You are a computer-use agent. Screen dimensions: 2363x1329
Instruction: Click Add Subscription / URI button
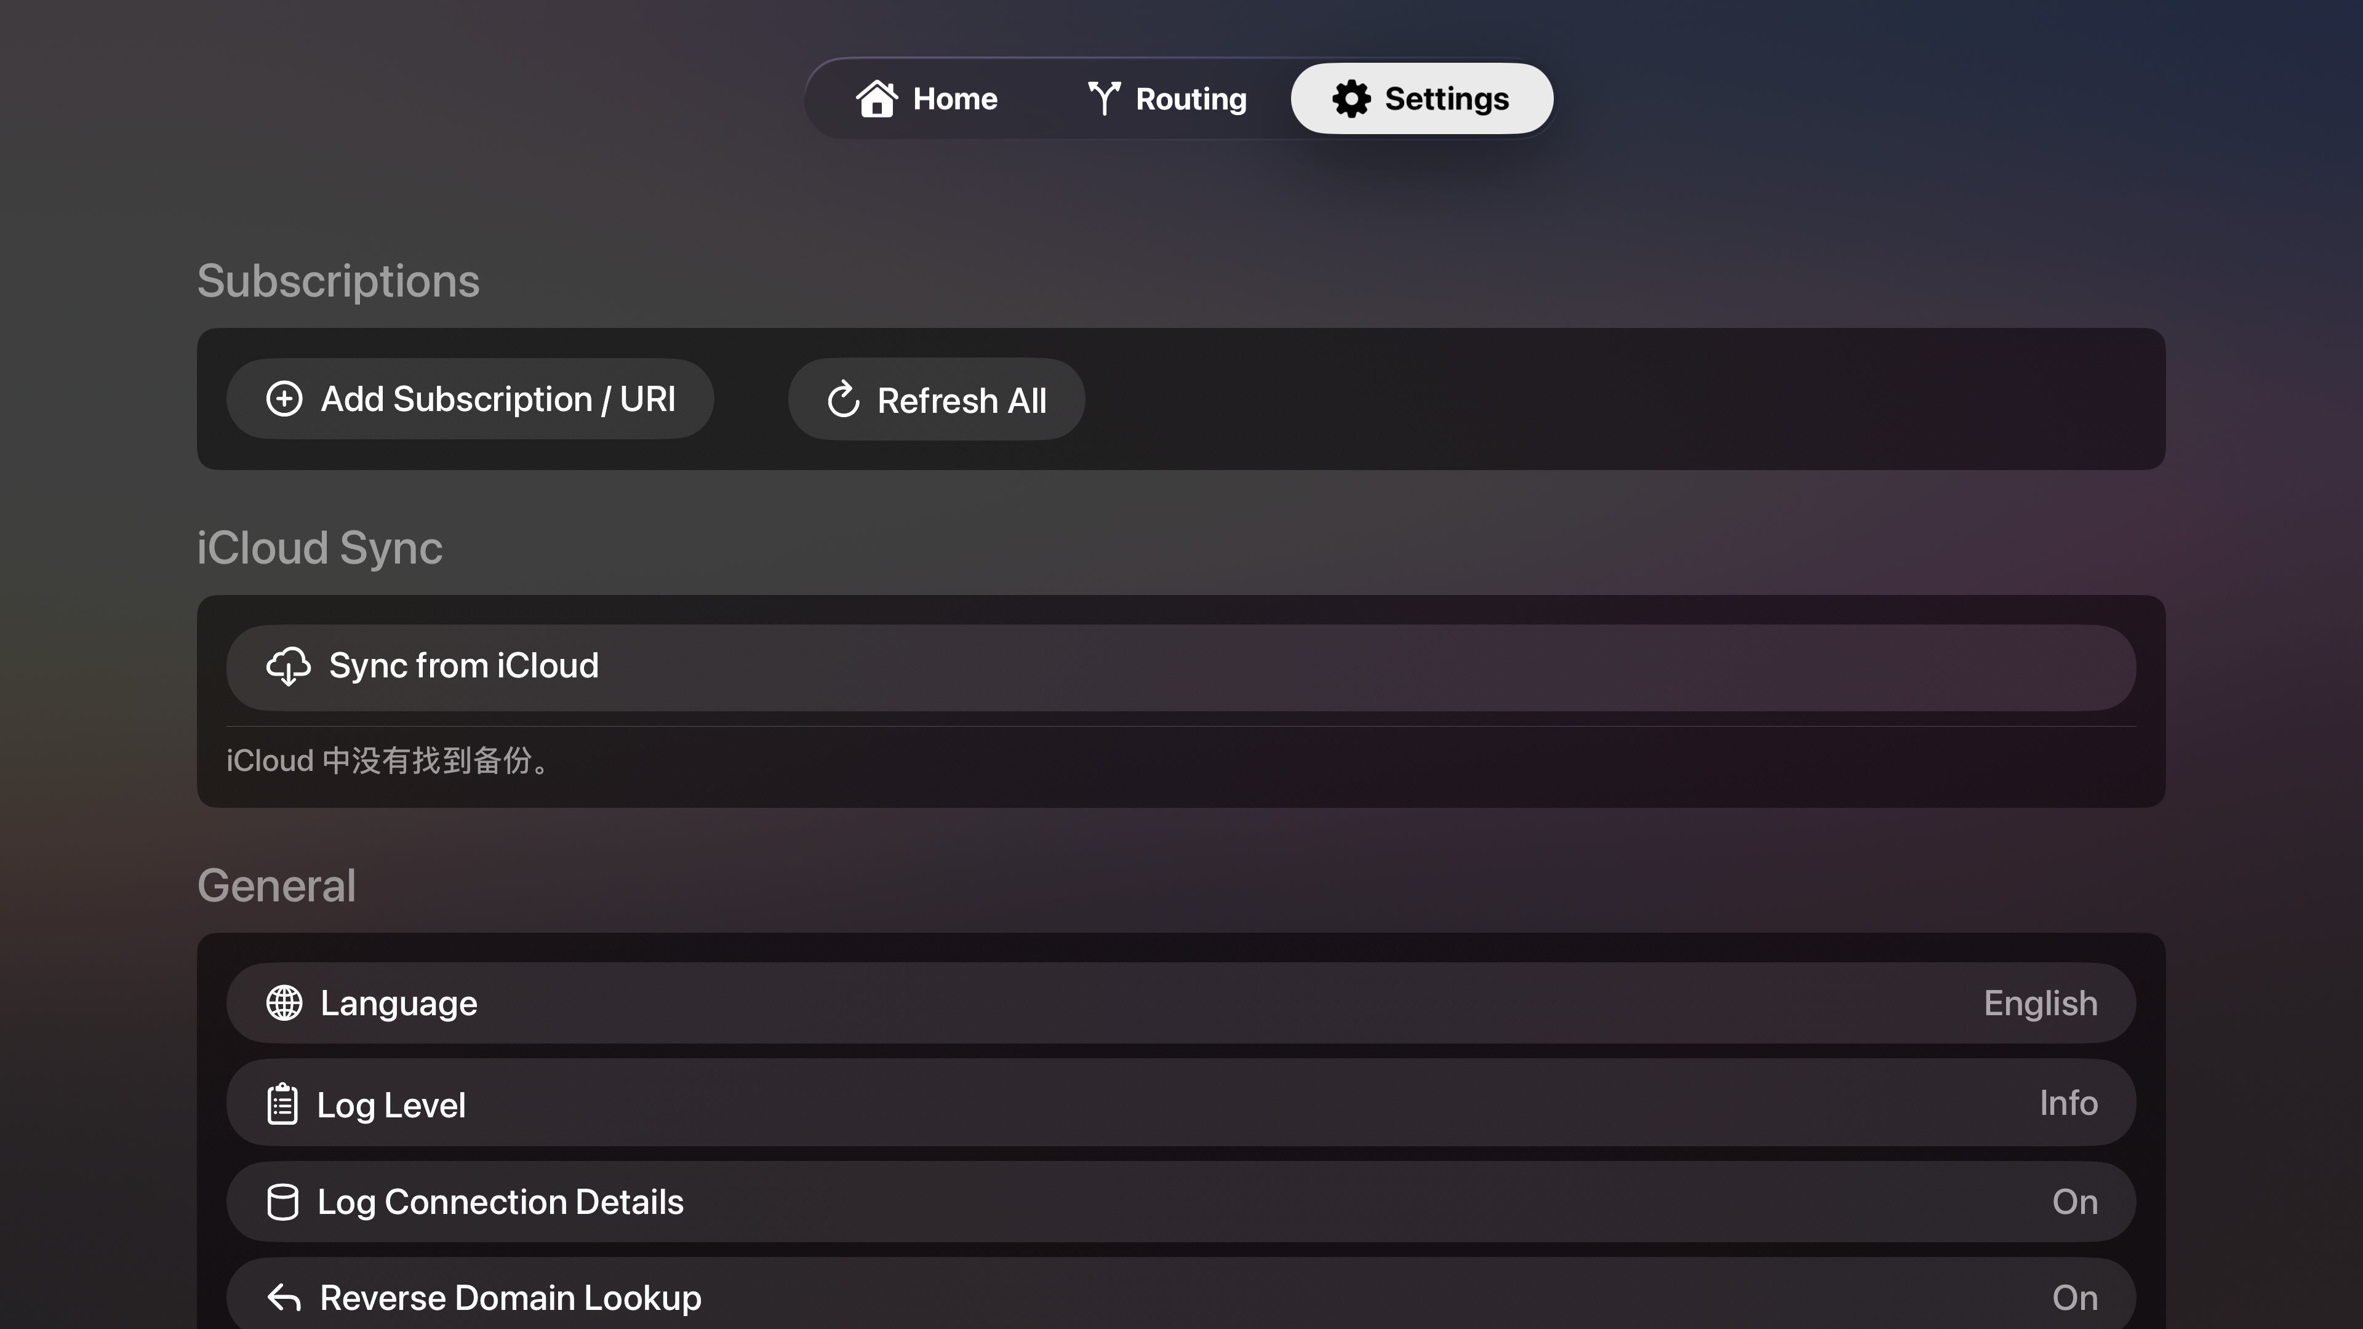point(470,399)
